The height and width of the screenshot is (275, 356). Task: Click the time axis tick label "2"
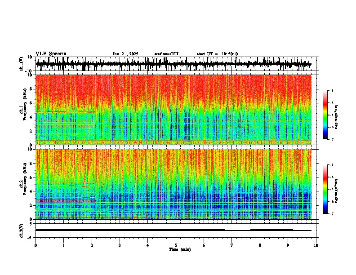pos(92,245)
